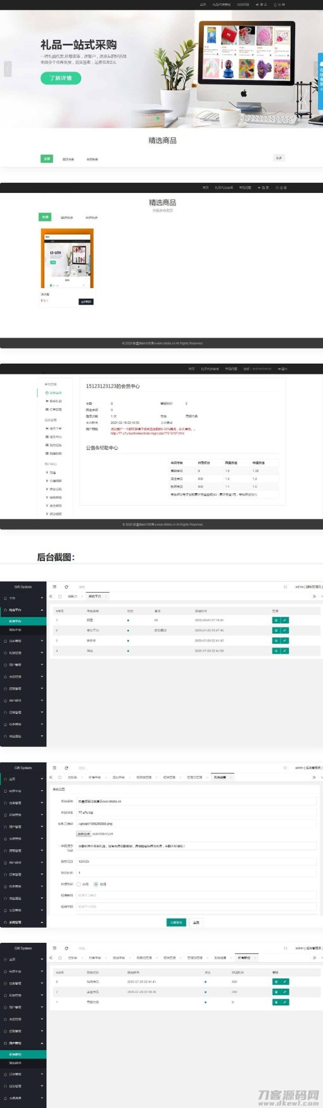Click fullscreen icon in system settings admin header
This screenshot has height=1108, width=323.
tap(285, 767)
